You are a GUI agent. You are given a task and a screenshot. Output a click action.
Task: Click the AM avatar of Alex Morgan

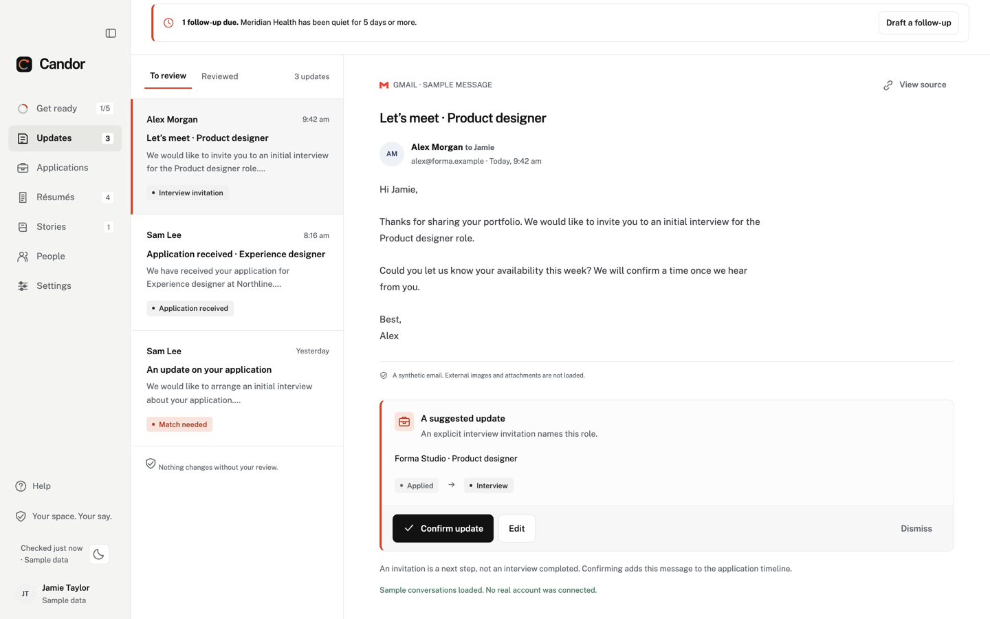(392, 154)
